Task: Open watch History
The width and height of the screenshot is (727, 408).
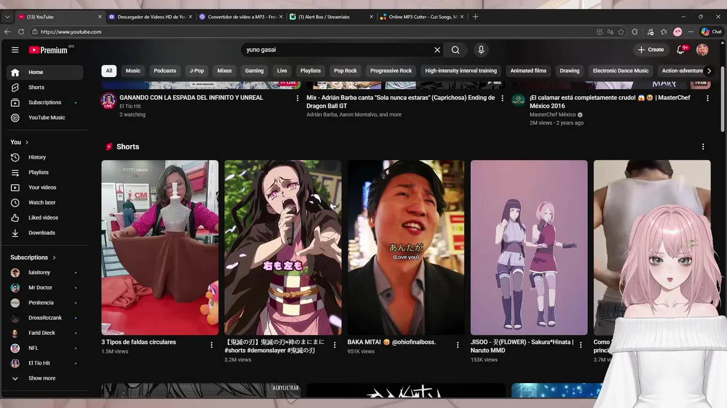Action: [44, 157]
